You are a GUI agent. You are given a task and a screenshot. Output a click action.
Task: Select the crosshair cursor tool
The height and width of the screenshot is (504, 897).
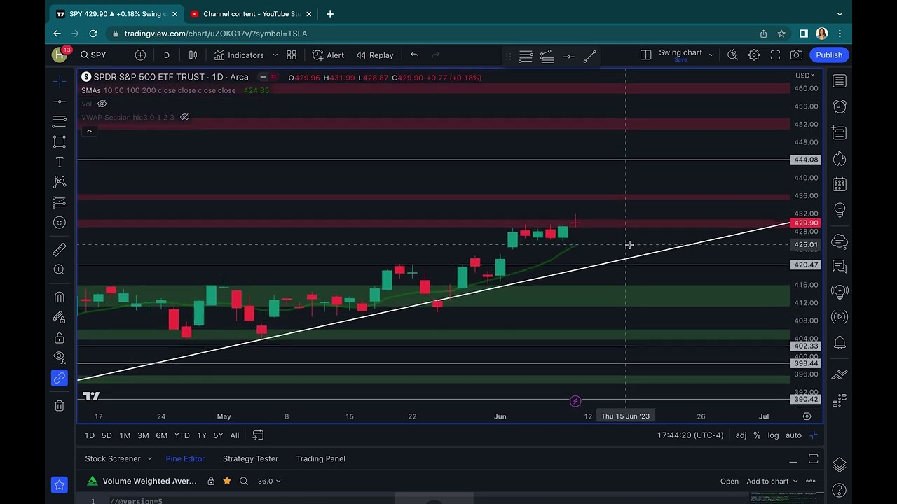[x=60, y=81]
